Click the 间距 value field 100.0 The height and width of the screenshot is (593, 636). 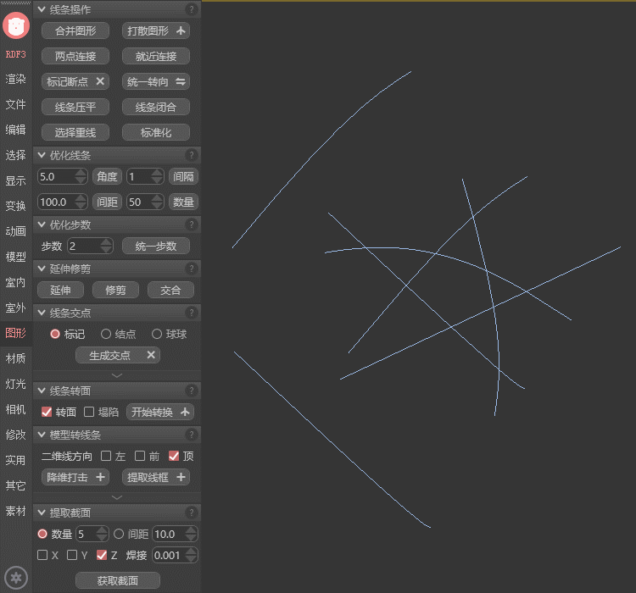tap(62, 202)
